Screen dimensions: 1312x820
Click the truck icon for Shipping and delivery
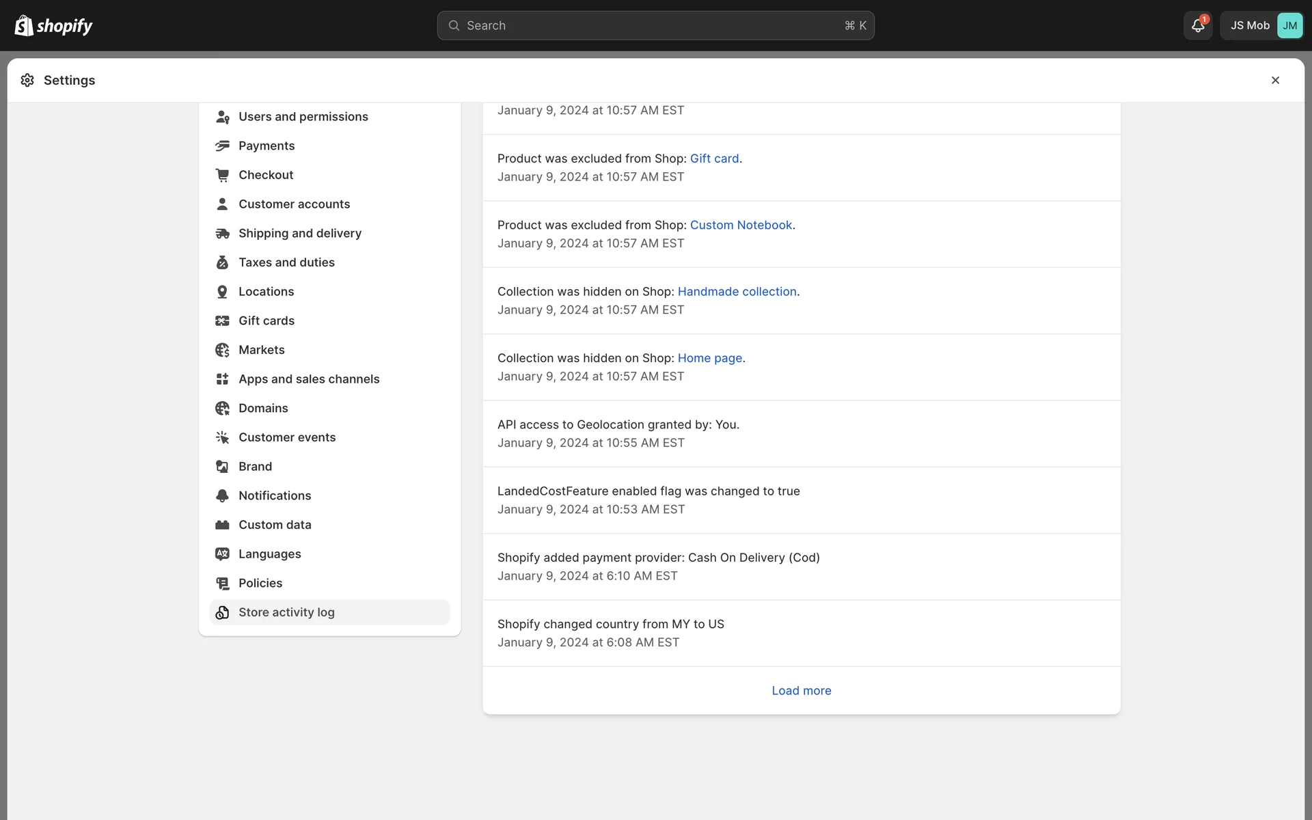(222, 234)
